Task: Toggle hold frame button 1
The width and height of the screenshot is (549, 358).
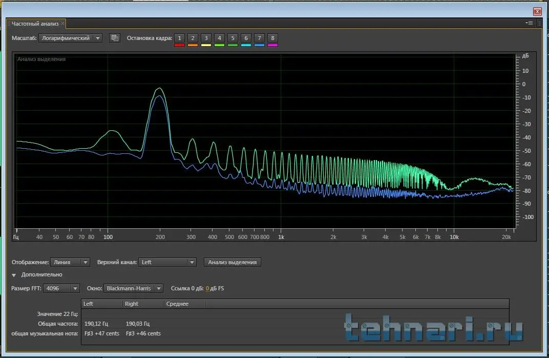Action: pos(179,38)
